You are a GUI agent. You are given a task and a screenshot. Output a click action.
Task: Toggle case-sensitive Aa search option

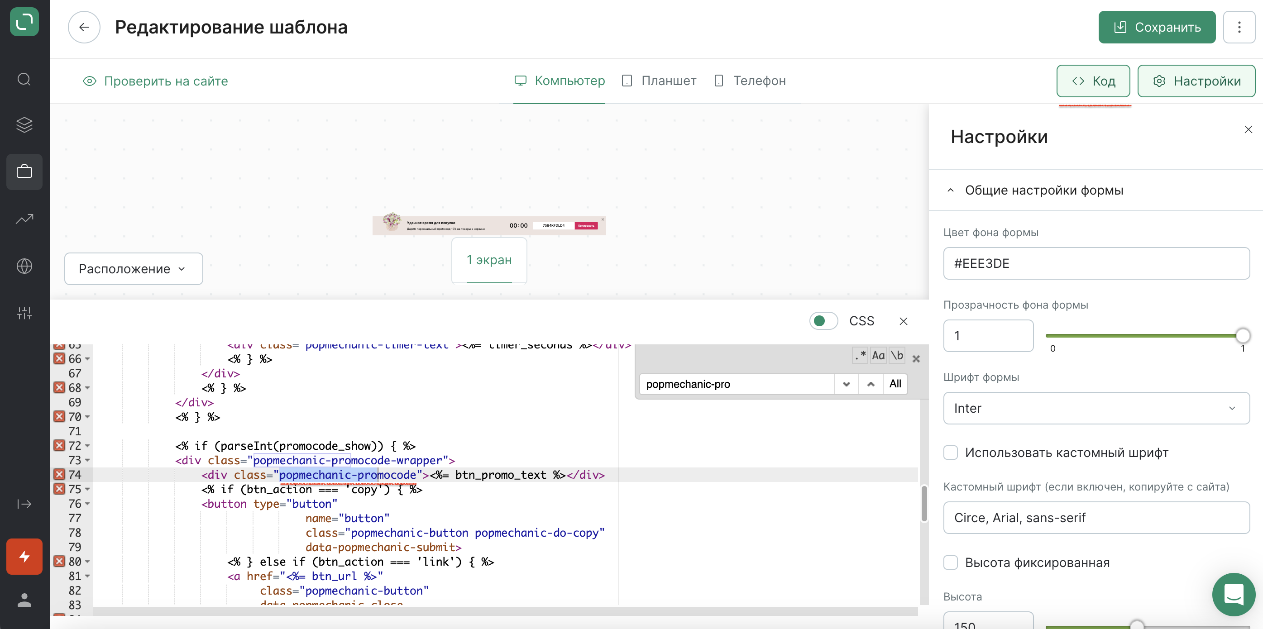(878, 355)
